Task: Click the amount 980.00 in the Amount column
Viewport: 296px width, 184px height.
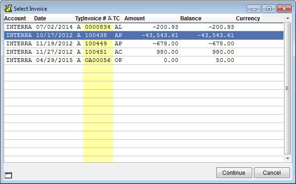Action: [x=167, y=52]
